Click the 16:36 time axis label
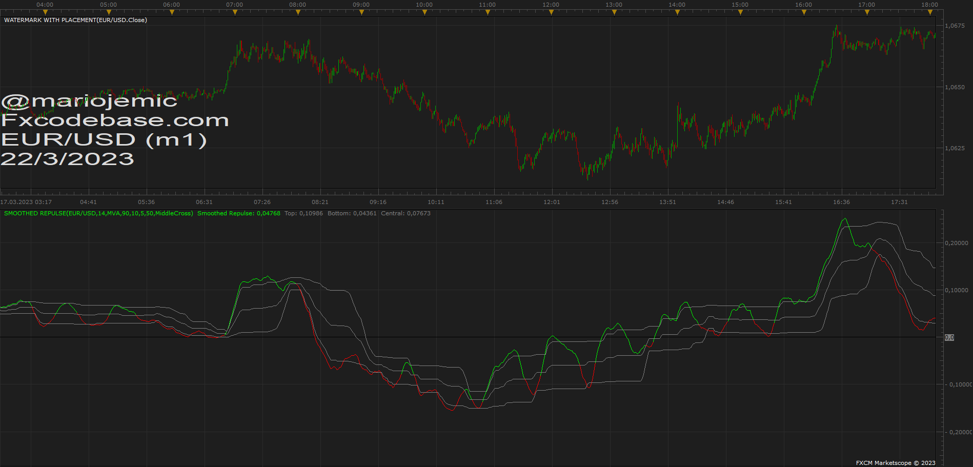The image size is (973, 467). (841, 202)
